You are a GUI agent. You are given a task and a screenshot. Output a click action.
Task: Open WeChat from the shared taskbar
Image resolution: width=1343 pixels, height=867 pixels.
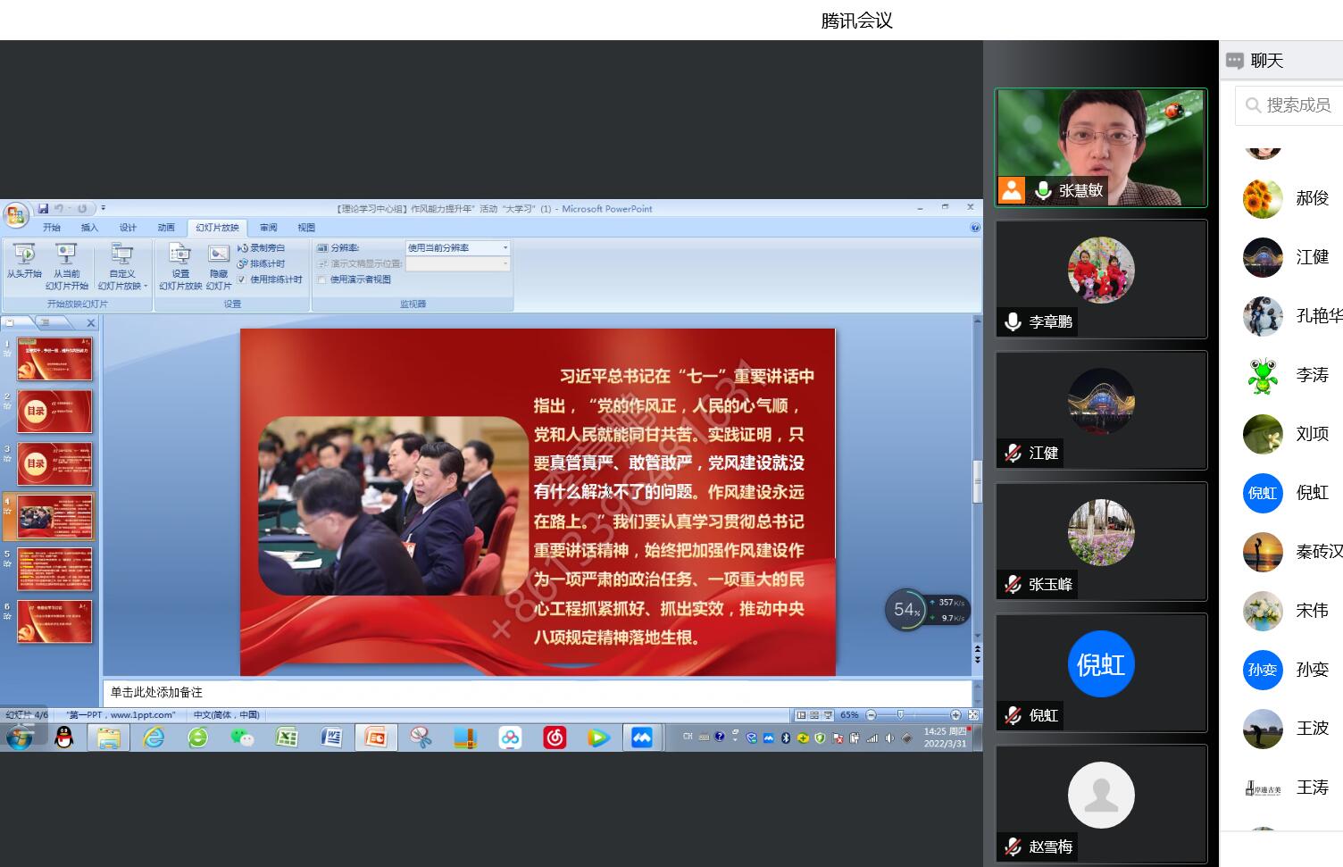click(x=242, y=738)
